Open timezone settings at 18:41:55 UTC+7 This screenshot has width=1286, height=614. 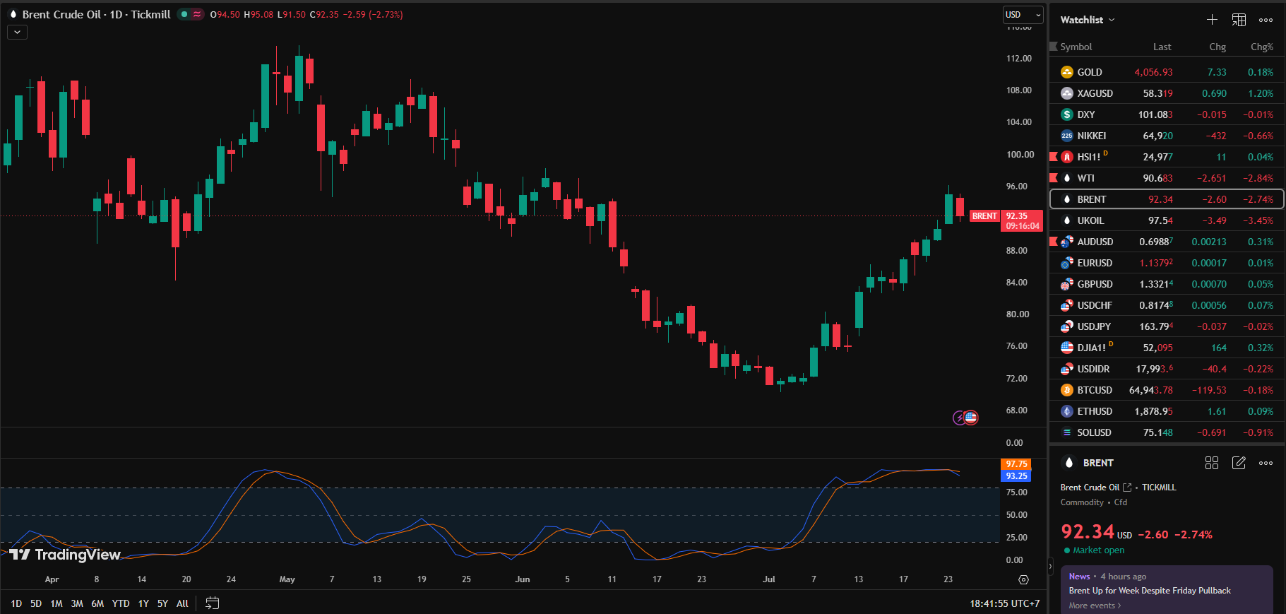pos(1004,603)
